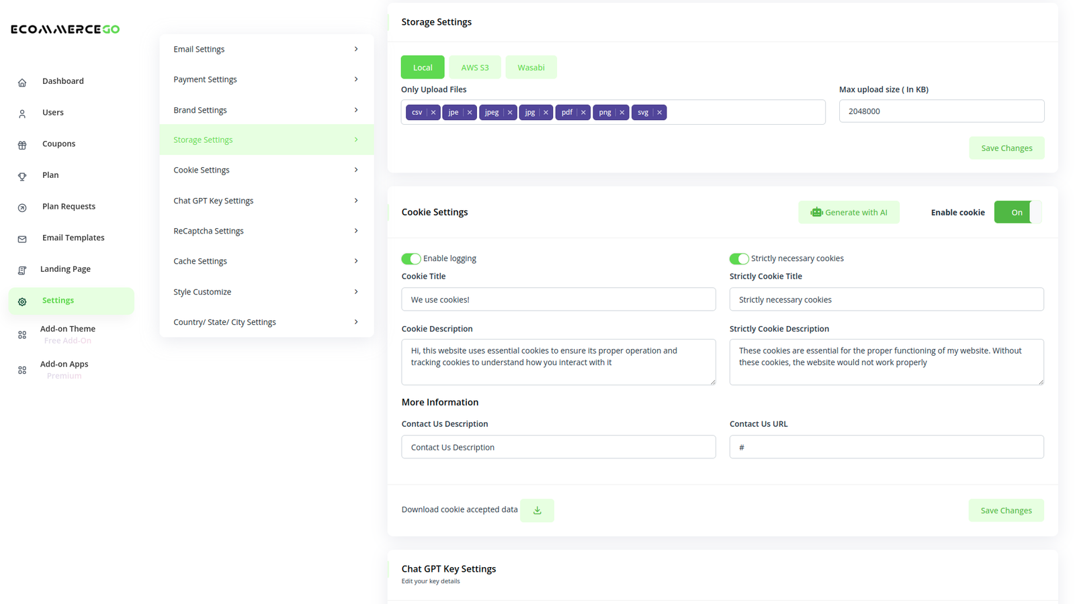This screenshot has height=604, width=1075.
Task: Expand Payment Settings chevron
Action: pyautogui.click(x=356, y=79)
